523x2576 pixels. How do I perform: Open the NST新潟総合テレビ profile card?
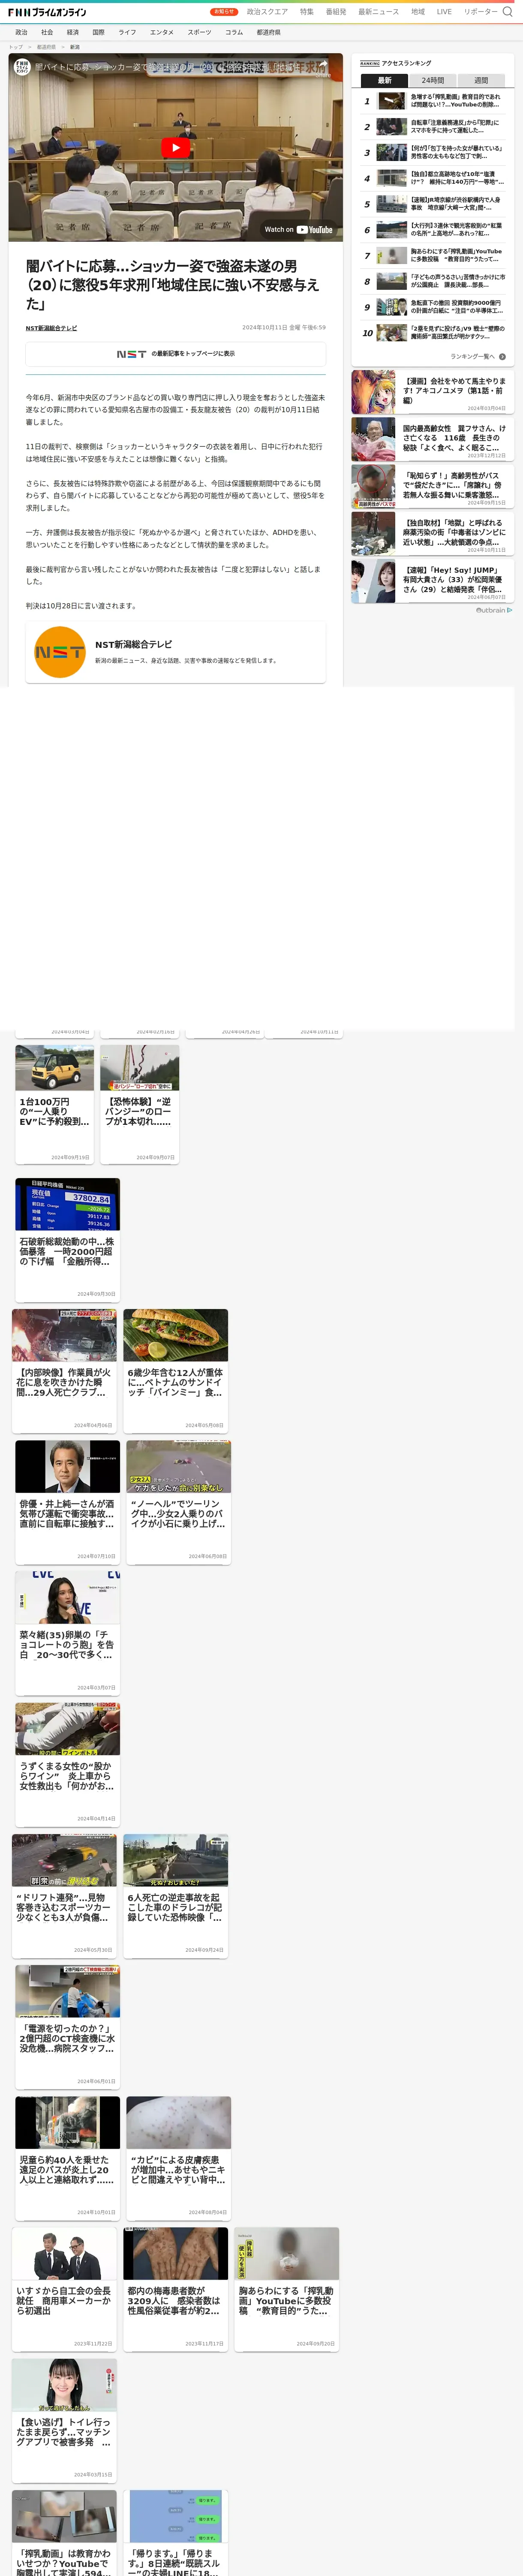point(176,652)
